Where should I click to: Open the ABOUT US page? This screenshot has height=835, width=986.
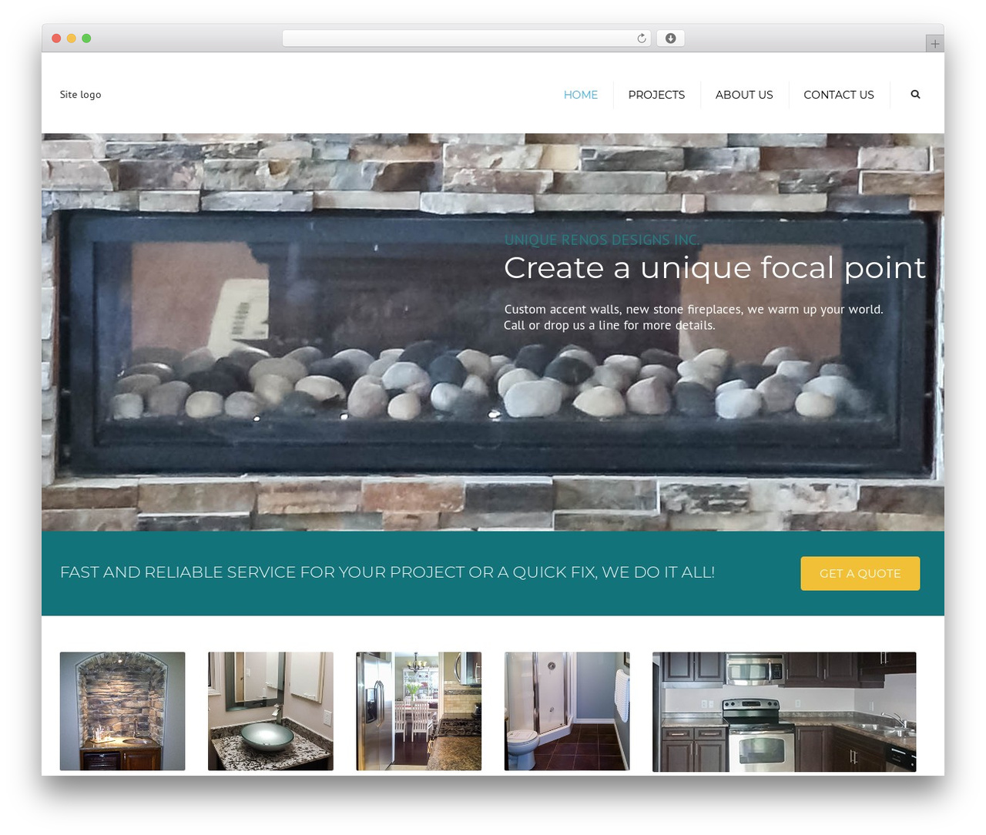[x=744, y=95]
